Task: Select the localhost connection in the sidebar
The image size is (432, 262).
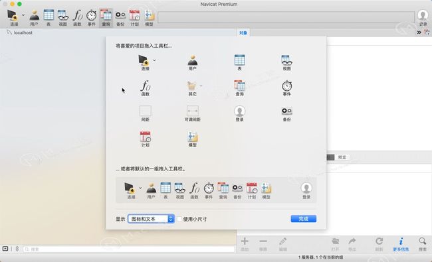Action: (23, 33)
